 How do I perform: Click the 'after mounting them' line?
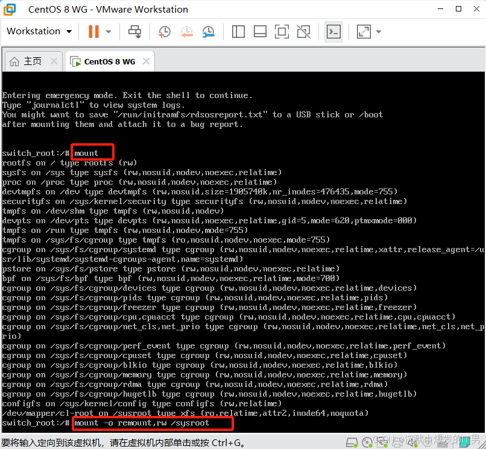122,125
